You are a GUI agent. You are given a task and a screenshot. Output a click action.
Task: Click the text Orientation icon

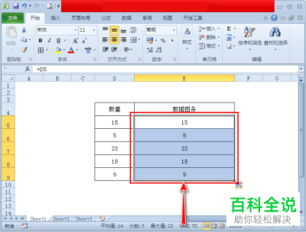(x=127, y=49)
